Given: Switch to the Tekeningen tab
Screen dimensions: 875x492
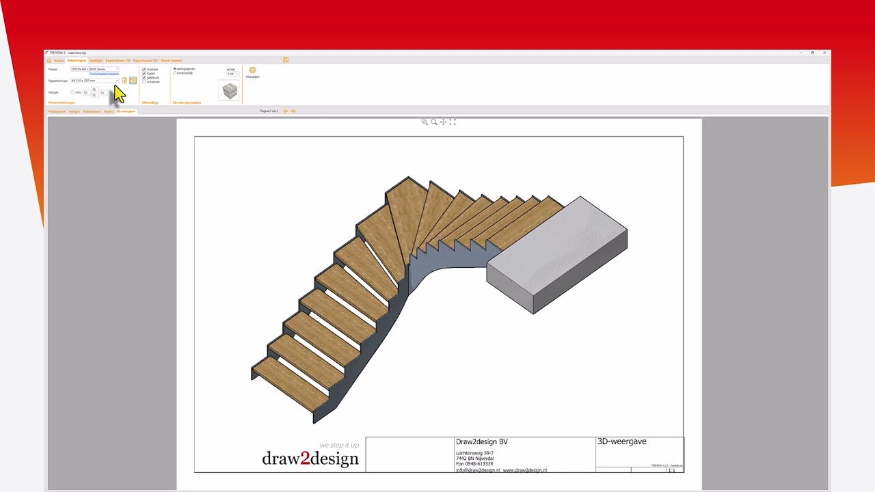Looking at the screenshot, I should pos(77,61).
